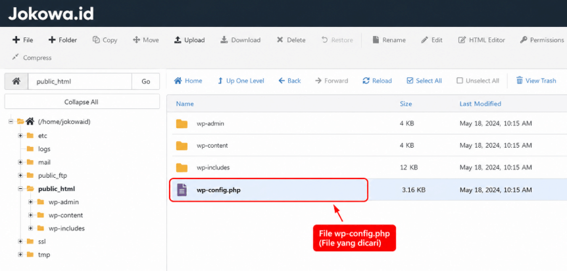Click the public_html path input field
This screenshot has height=271, width=567.
[x=80, y=81]
